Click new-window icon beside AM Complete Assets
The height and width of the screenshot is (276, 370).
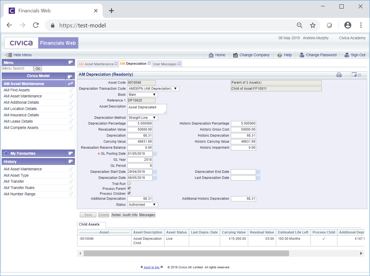(x=71, y=128)
